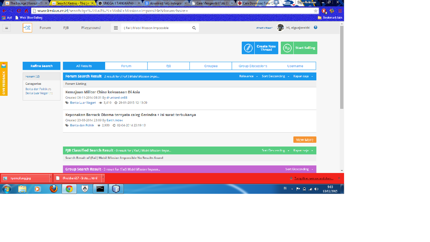Select the Groupee results tab
Screen dimensions: 430x242
[211, 66]
